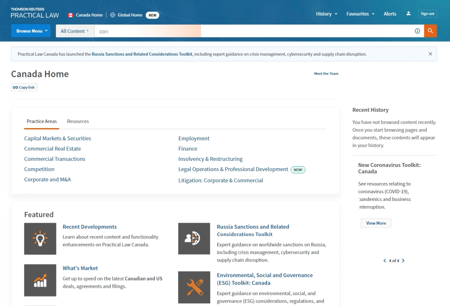Click the Copy link button
The width and height of the screenshot is (450, 306).
tap(24, 87)
